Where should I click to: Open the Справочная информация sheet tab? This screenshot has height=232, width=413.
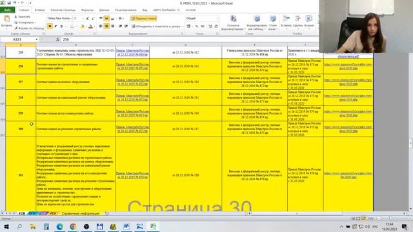tap(80, 213)
